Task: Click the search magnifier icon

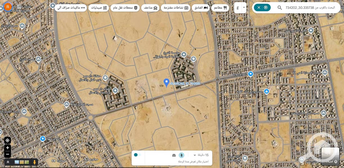Action: coord(280,8)
